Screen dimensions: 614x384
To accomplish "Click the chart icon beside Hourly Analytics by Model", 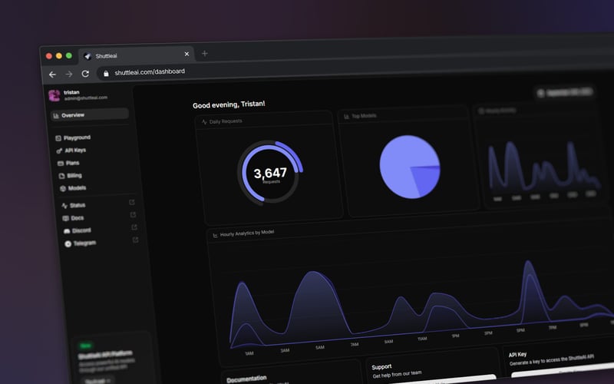I will tap(215, 236).
